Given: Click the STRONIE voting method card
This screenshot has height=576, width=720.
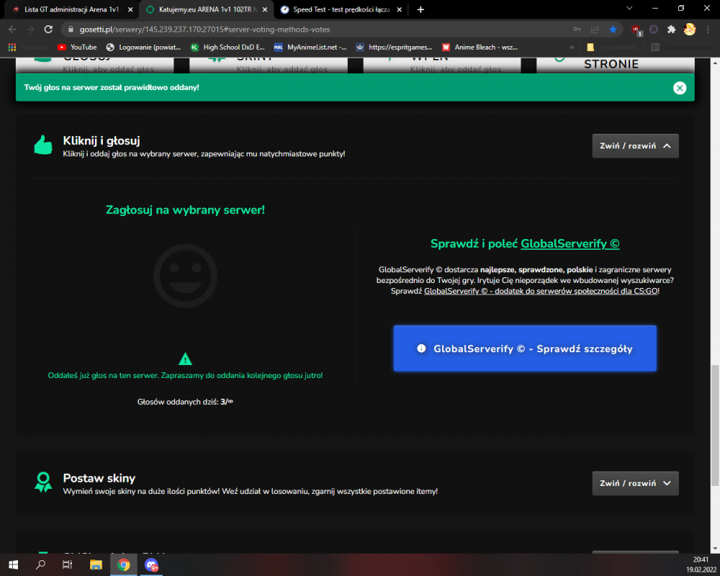Looking at the screenshot, I should pos(616,65).
